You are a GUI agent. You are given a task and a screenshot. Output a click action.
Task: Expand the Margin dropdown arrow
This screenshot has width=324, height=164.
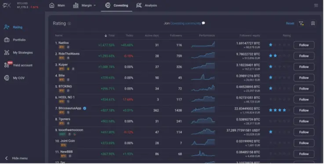point(95,5)
